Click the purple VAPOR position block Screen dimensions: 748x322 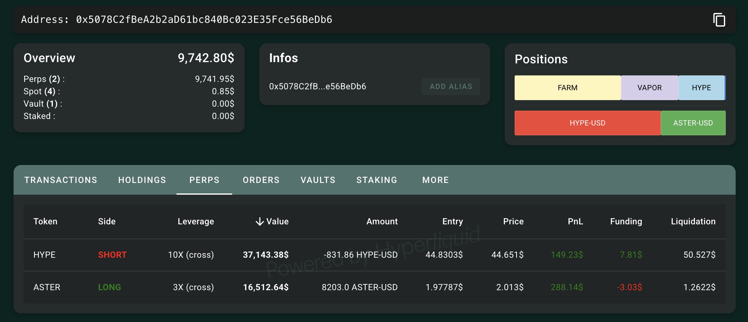click(x=649, y=88)
